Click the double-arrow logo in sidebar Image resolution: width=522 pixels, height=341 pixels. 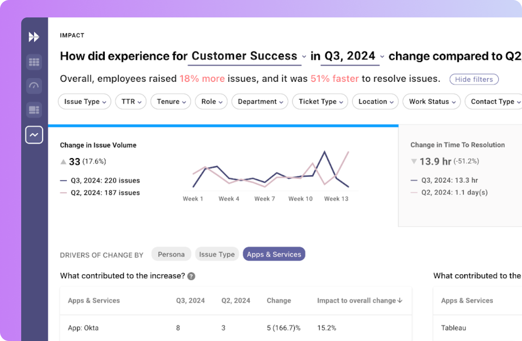click(x=34, y=37)
